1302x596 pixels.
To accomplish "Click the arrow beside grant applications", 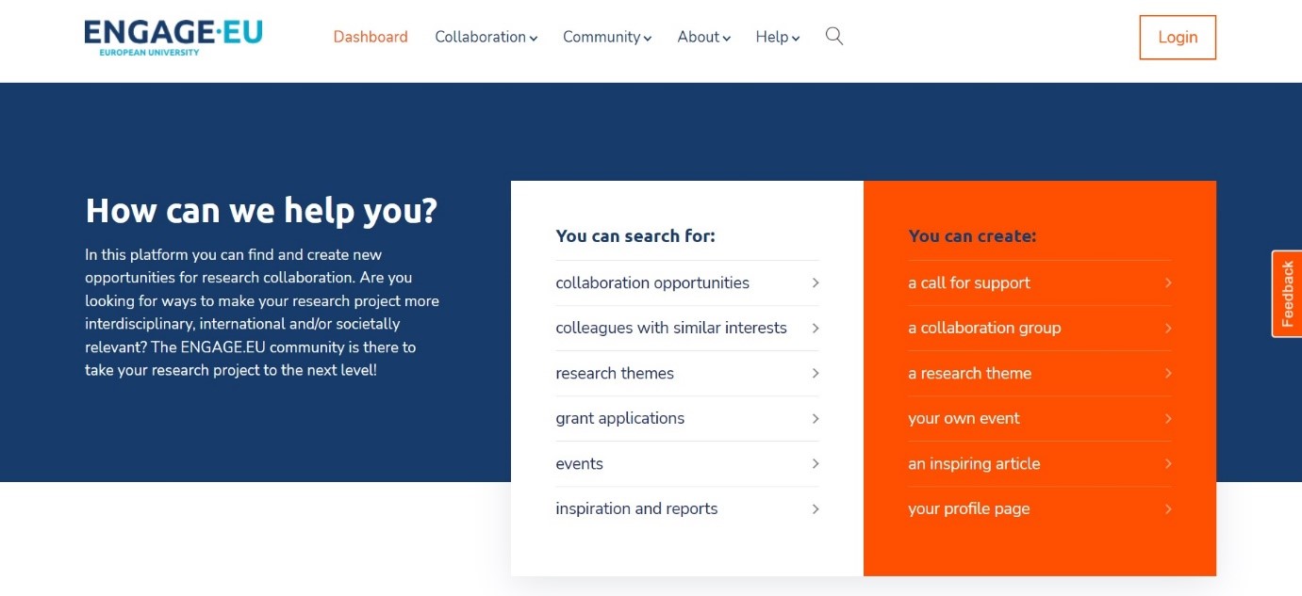I will (815, 418).
